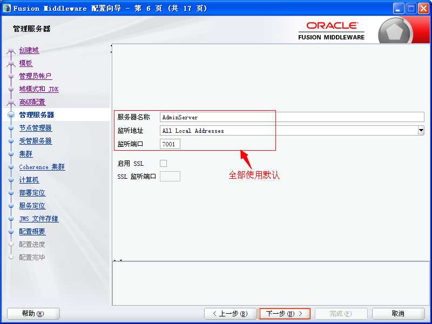Click the SSL 监听端口 label

[137, 177]
